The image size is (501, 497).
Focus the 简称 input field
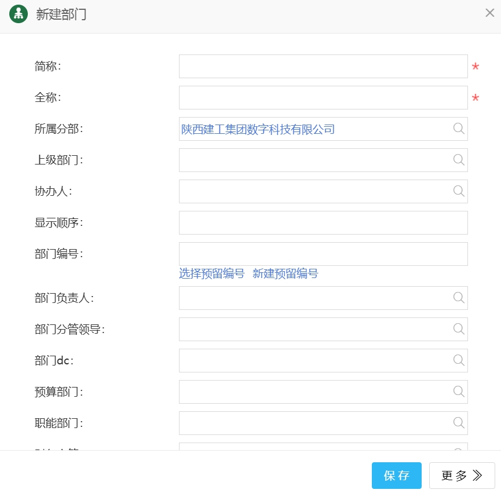323,67
